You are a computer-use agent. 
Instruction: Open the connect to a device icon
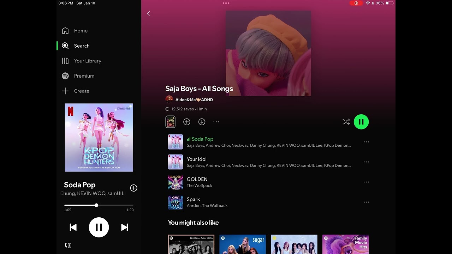[x=69, y=246]
